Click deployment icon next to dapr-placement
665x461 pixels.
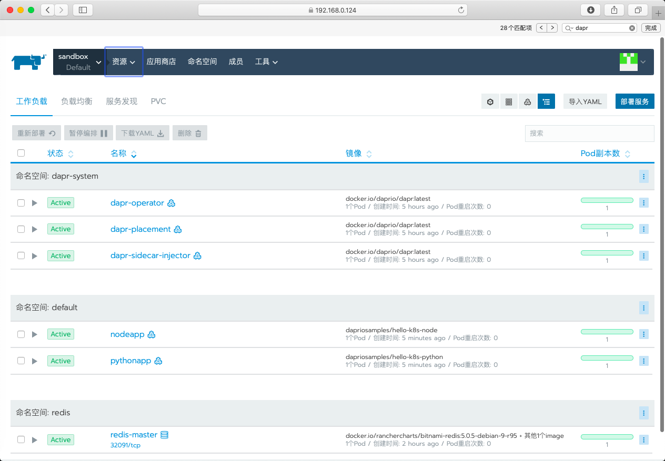click(178, 230)
